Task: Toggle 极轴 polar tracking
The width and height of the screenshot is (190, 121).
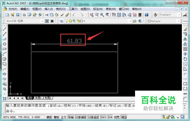Action: pos(71,117)
